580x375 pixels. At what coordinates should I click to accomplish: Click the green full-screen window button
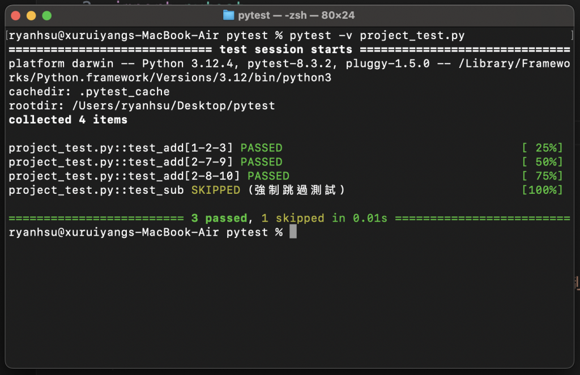(46, 15)
